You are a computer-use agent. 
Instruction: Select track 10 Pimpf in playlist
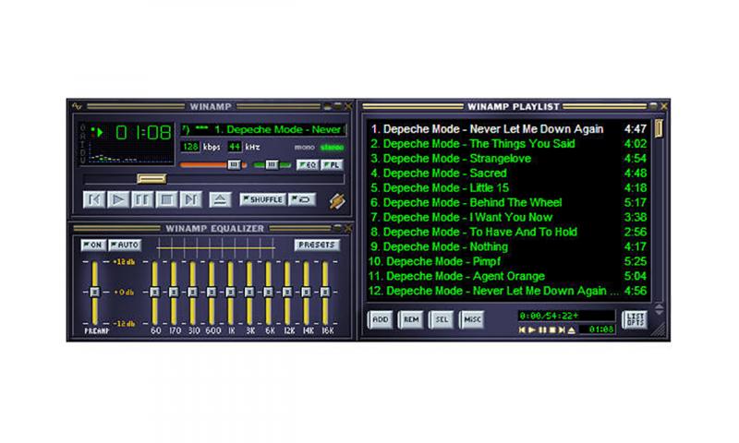click(x=509, y=261)
